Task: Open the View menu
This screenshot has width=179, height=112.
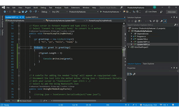Action: (20, 7)
